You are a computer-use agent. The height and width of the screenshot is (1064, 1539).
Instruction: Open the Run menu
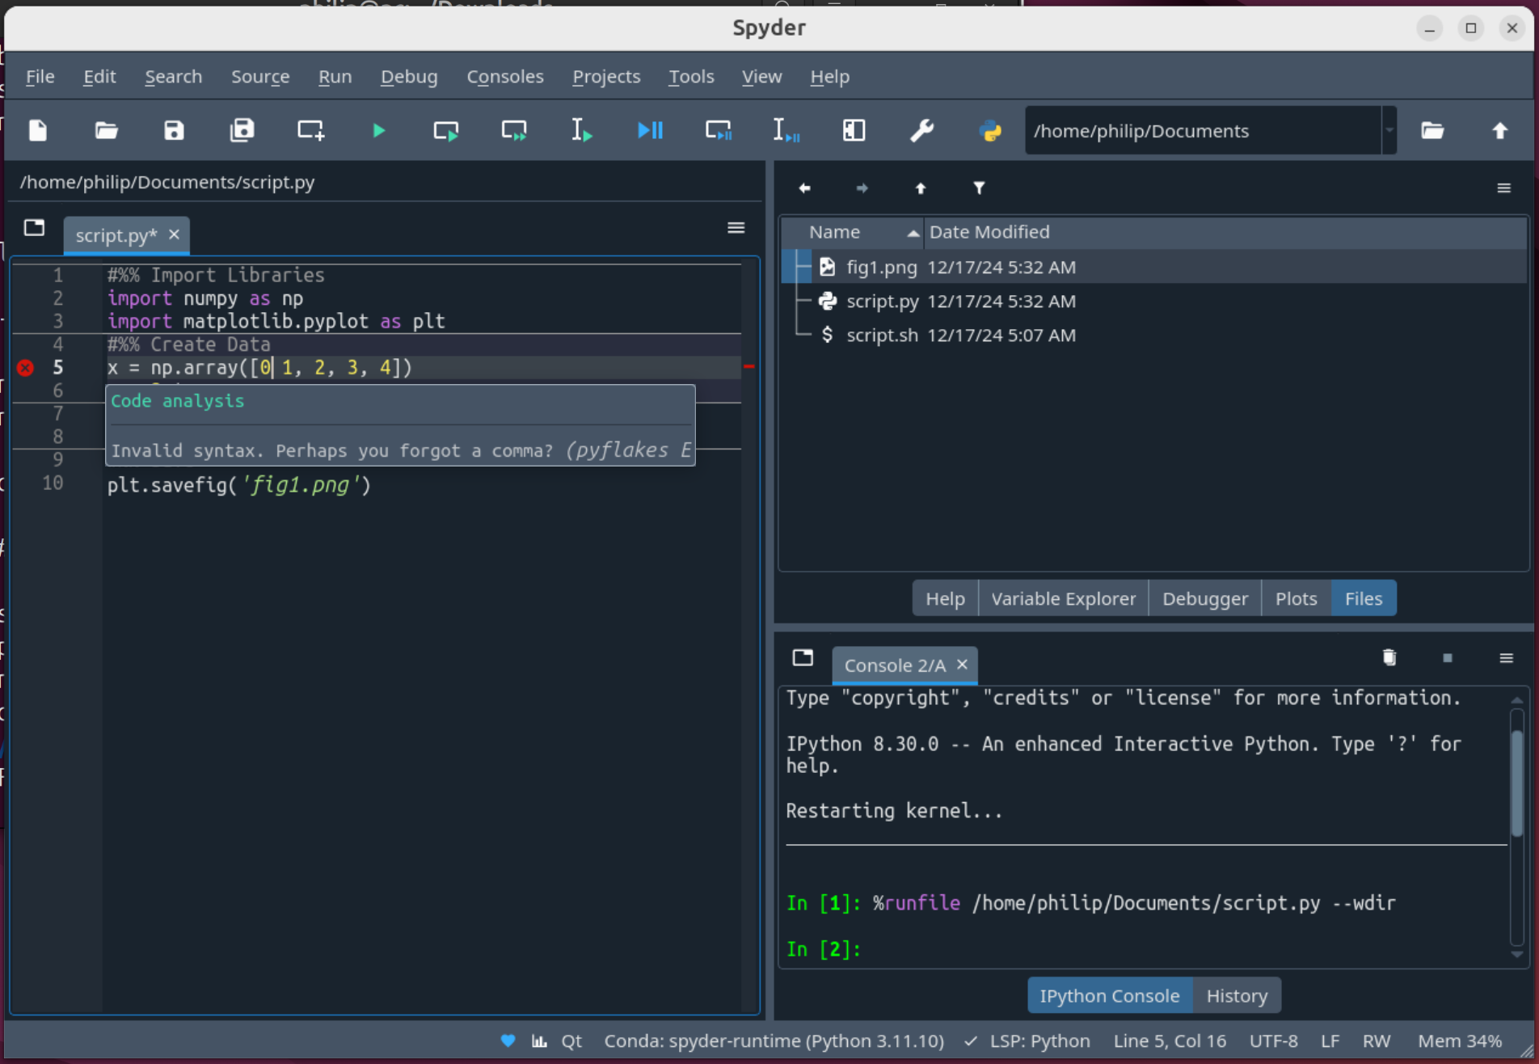[x=335, y=76]
